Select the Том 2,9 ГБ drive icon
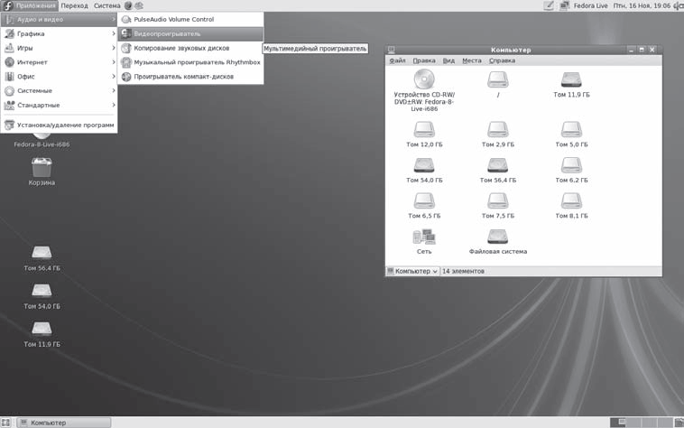The height and width of the screenshot is (428, 684). (x=497, y=130)
